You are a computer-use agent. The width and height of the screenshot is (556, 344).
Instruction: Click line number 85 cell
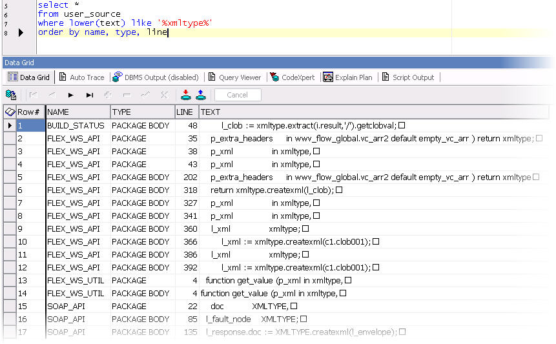tap(187, 319)
